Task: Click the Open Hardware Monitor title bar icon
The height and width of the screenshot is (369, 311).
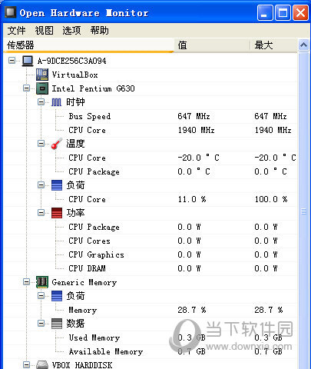Action: [10, 12]
